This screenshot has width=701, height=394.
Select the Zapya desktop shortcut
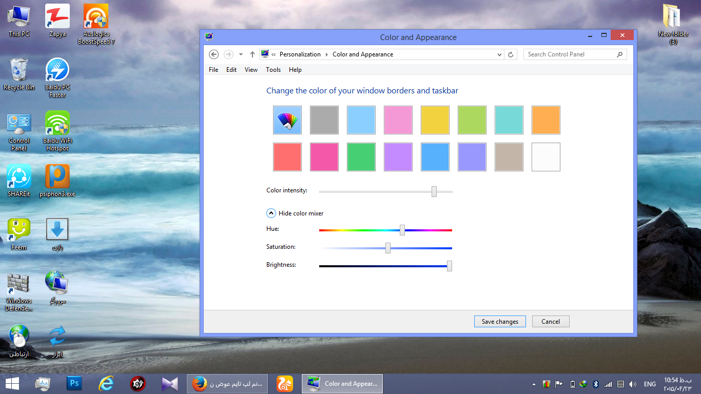57,21
